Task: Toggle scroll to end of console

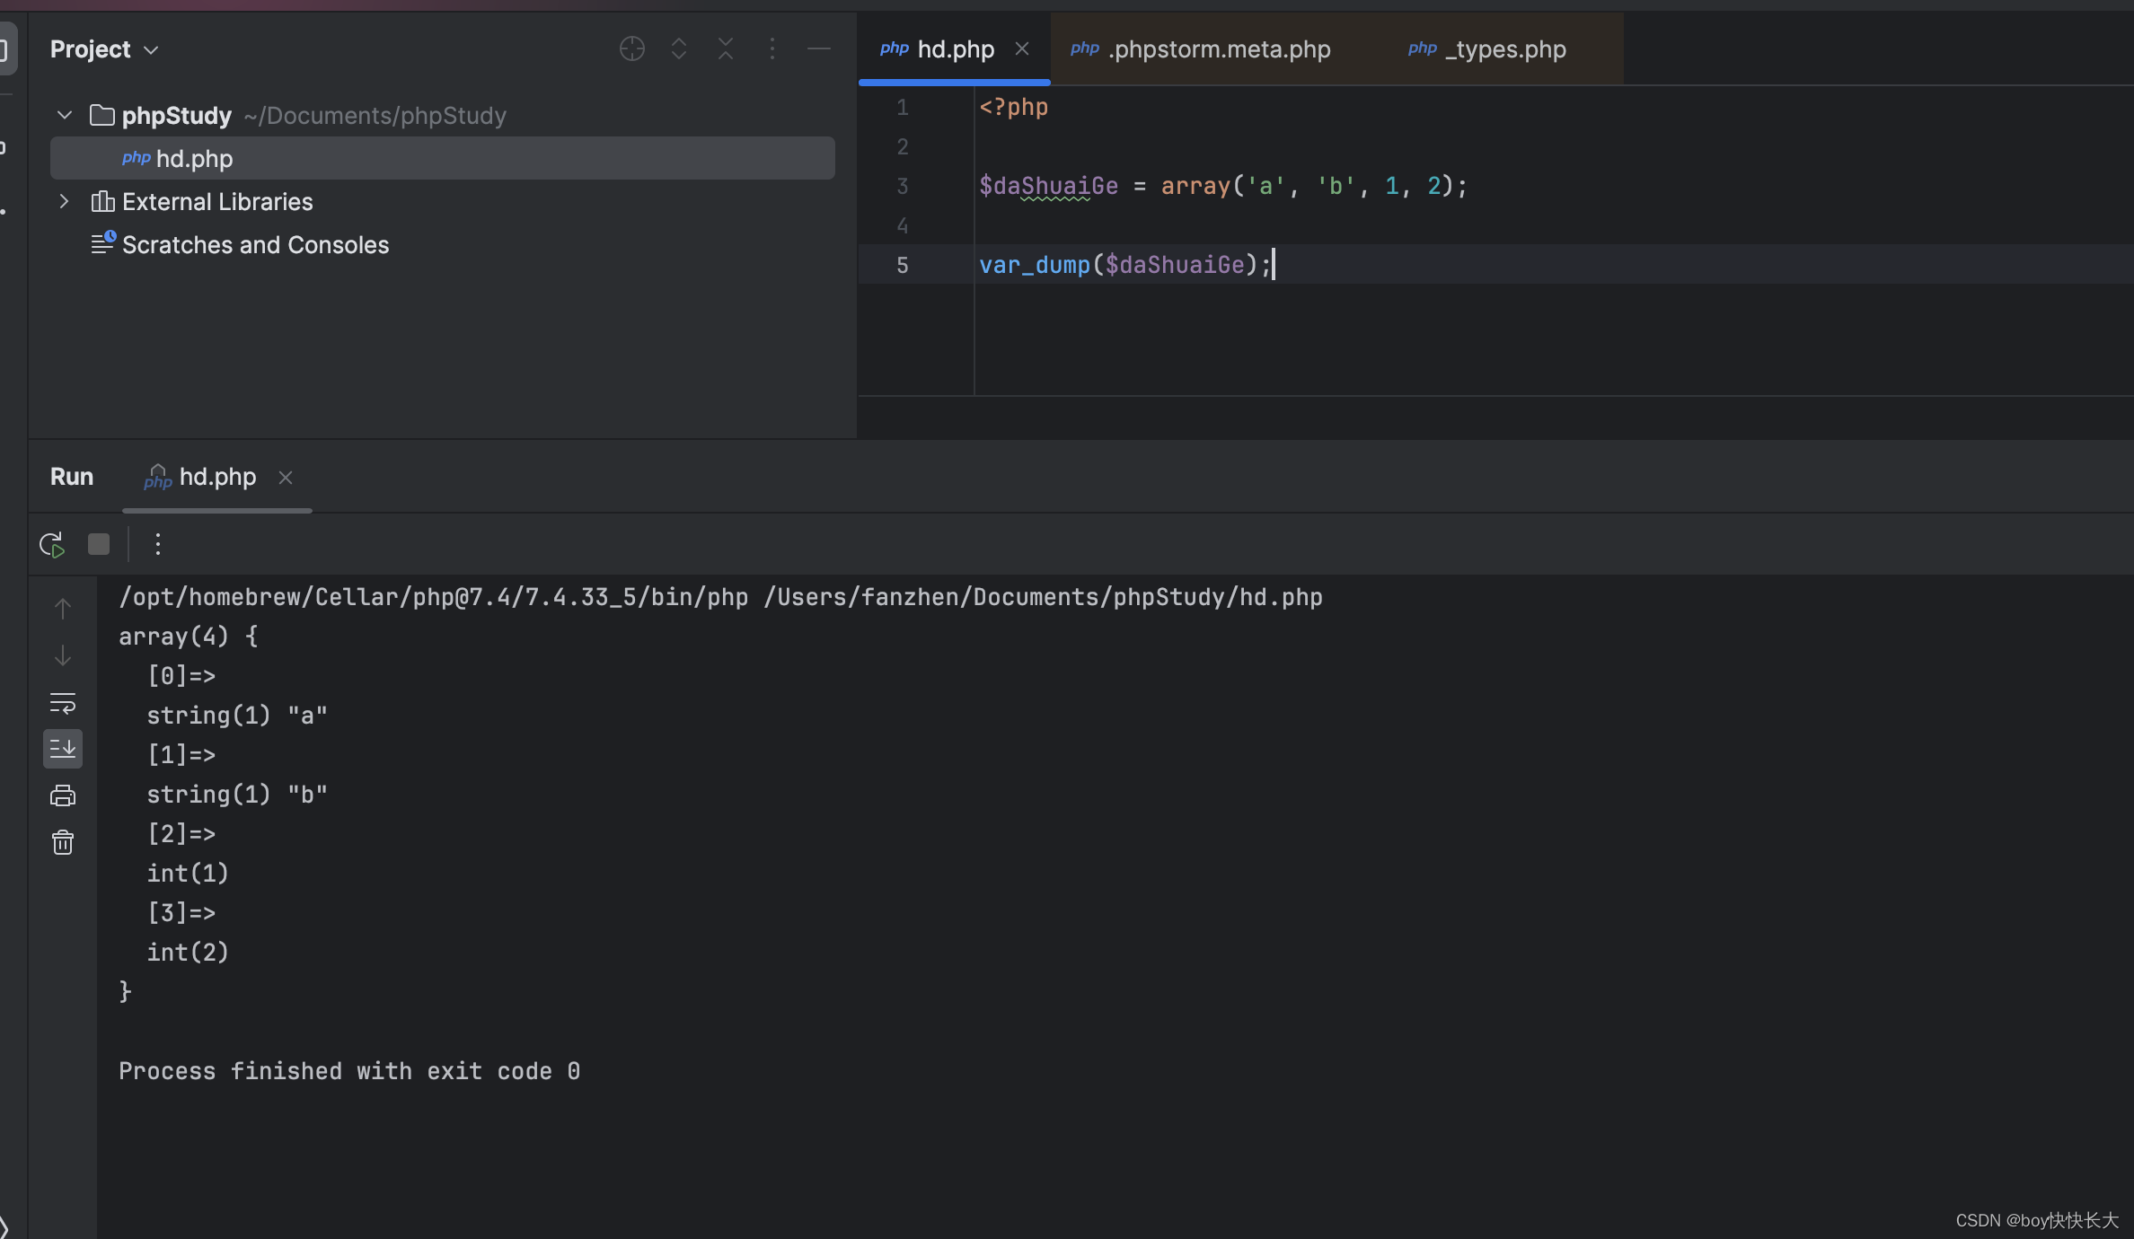Action: (x=63, y=749)
